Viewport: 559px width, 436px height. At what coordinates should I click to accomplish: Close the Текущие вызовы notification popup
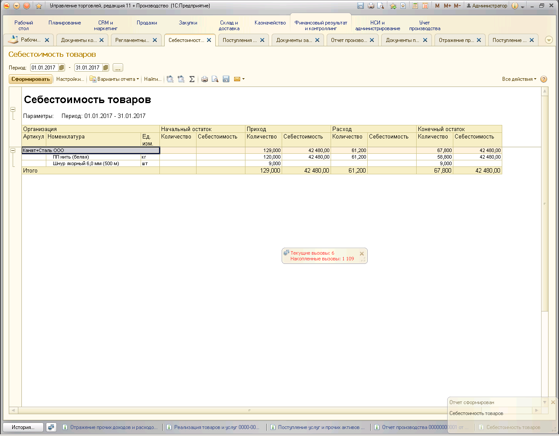[x=362, y=253]
